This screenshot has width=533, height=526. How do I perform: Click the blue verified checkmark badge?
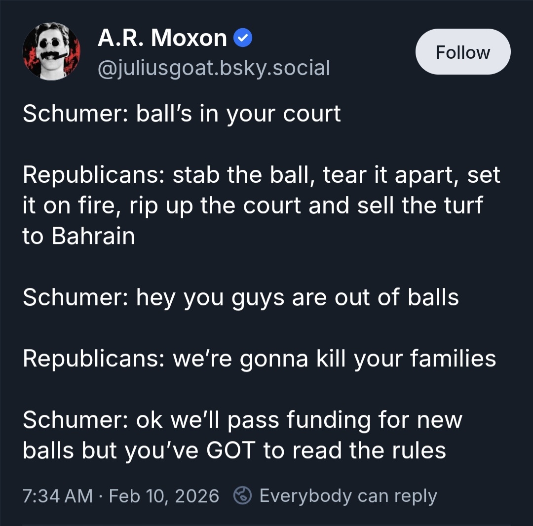[243, 39]
